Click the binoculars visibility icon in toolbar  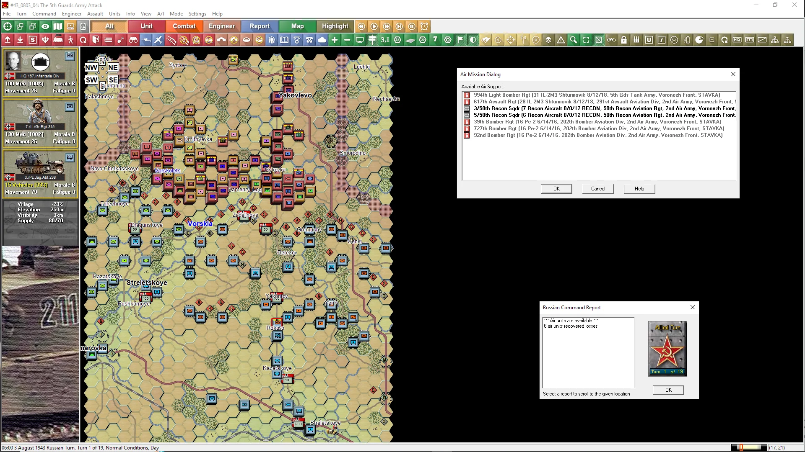point(133,40)
